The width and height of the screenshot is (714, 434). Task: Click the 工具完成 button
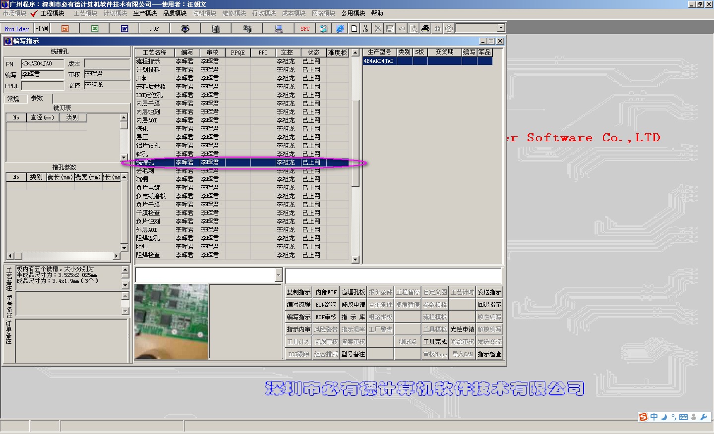435,342
